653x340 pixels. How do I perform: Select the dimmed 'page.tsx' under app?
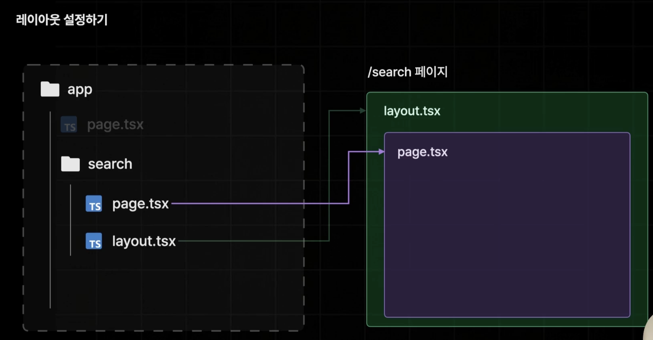click(x=115, y=125)
